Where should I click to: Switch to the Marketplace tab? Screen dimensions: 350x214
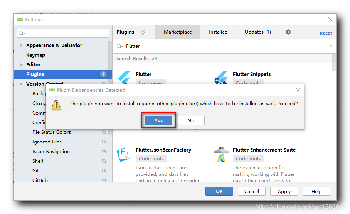coord(178,32)
